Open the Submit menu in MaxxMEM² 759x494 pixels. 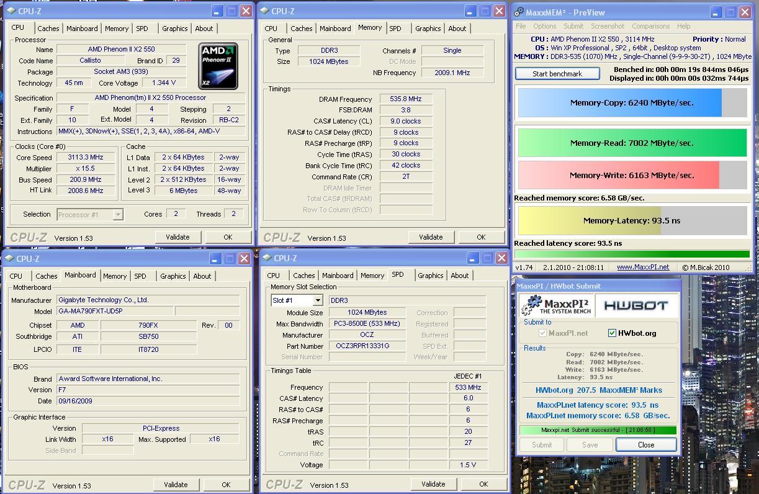[573, 26]
